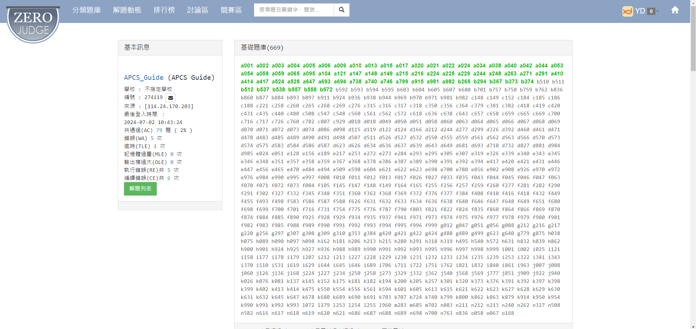Click the green 解題列表 button
696x329 pixels.
pyautogui.click(x=140, y=189)
